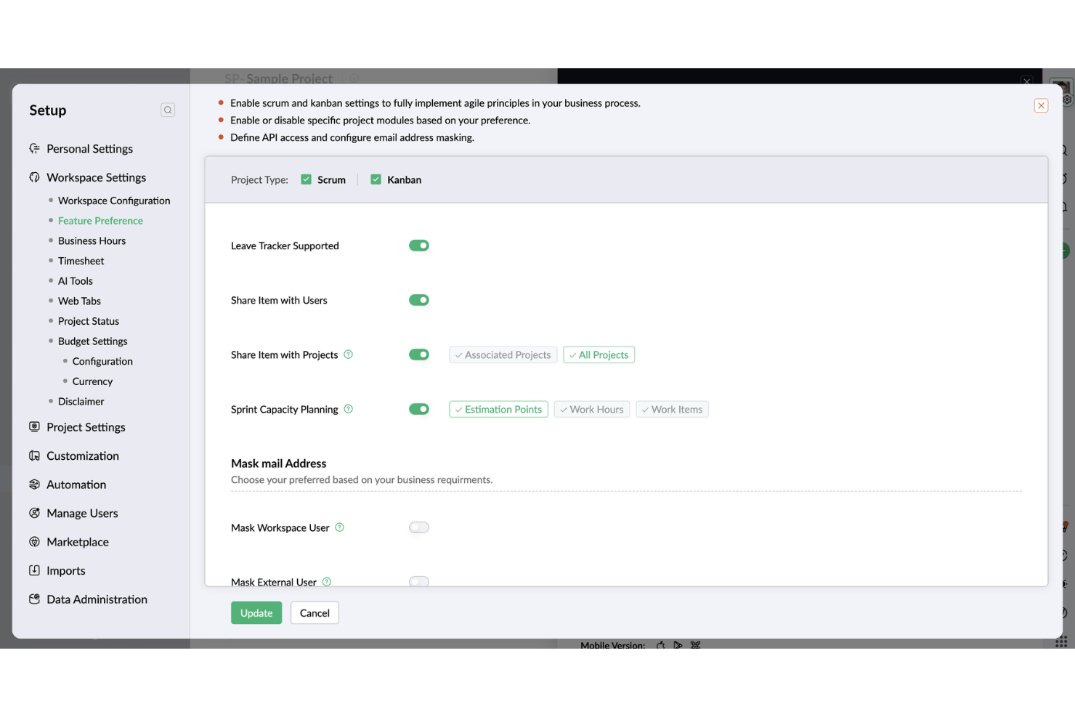The image size is (1075, 717).
Task: Open Disclaimer settings
Action: [81, 402]
